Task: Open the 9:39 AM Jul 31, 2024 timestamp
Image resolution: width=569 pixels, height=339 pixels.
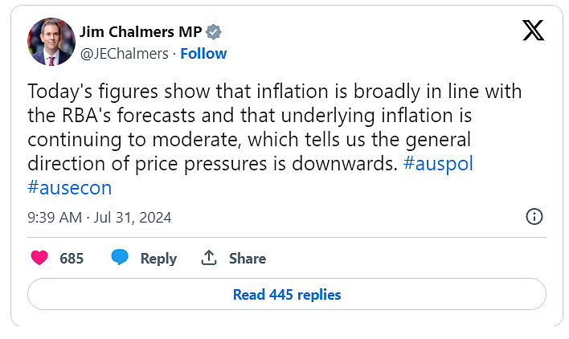Action: coord(100,218)
